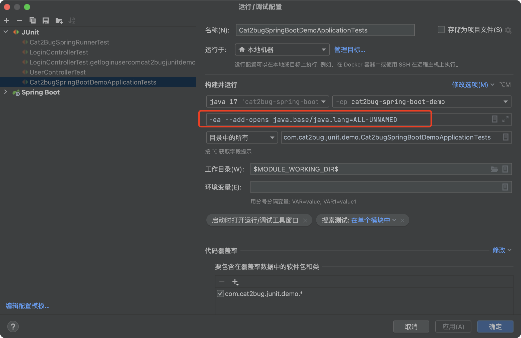Click the copy configuration icon
521x338 pixels.
(x=33, y=20)
